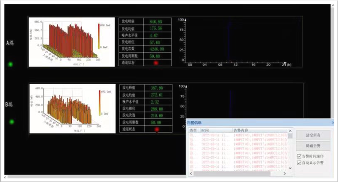Click the alarm list scroll-right arrow
The width and height of the screenshot is (338, 182).
point(285,173)
